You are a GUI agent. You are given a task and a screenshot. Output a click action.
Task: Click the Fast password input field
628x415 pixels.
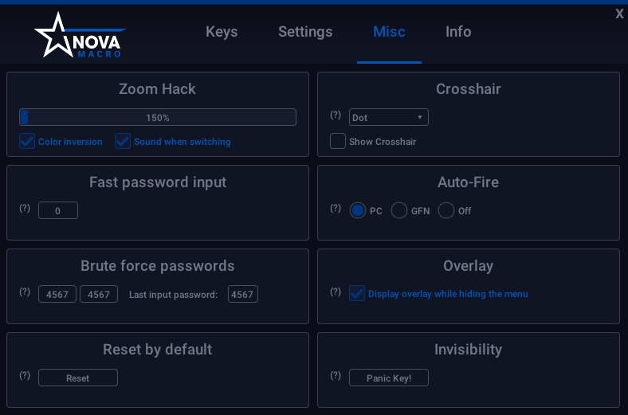[x=58, y=211]
